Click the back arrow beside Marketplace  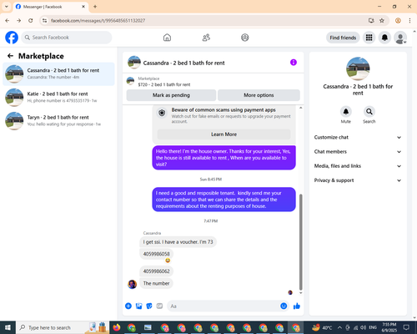[10, 56]
